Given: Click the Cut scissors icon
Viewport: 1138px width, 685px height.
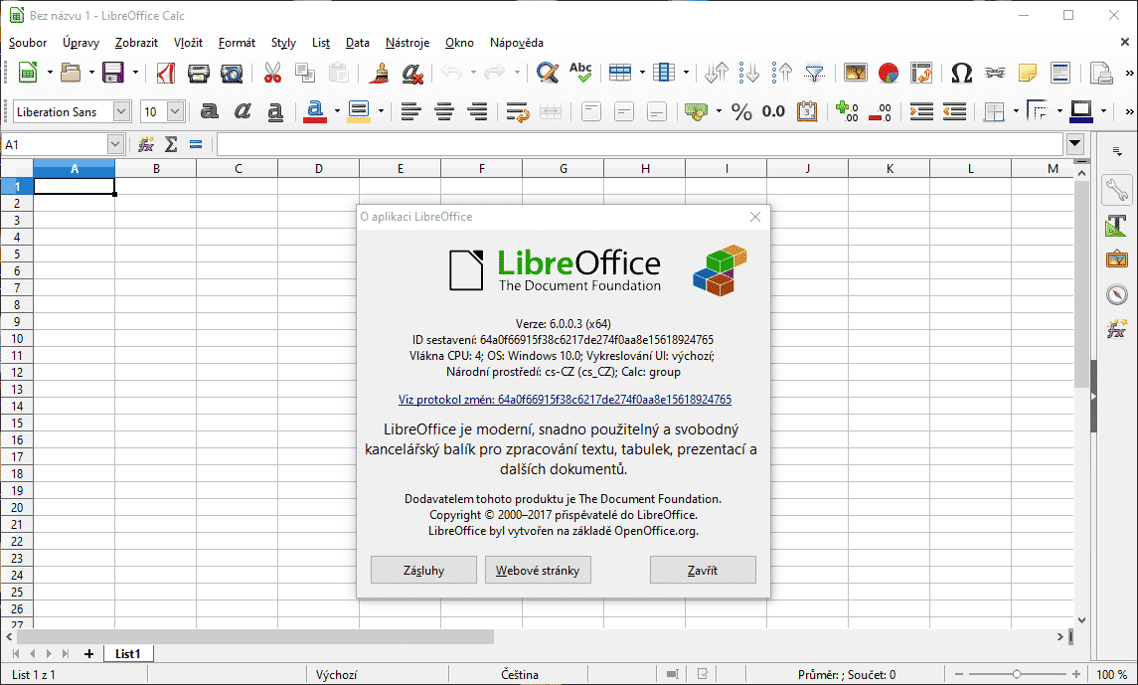Looking at the screenshot, I should click(x=272, y=73).
